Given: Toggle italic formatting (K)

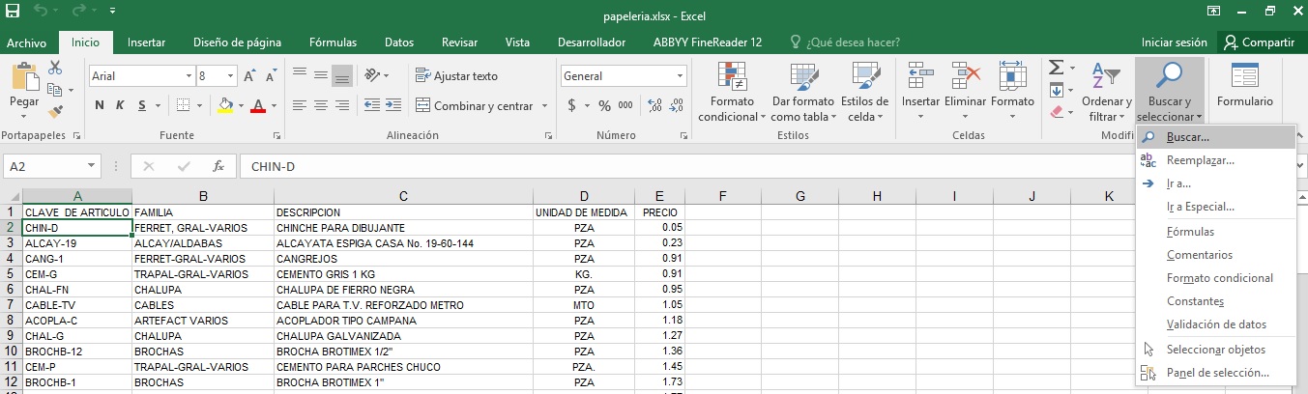Looking at the screenshot, I should pos(121,105).
